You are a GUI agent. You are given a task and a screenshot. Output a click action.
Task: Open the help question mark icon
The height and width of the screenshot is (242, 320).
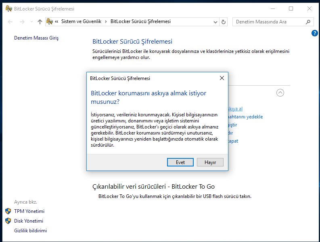(x=315, y=33)
